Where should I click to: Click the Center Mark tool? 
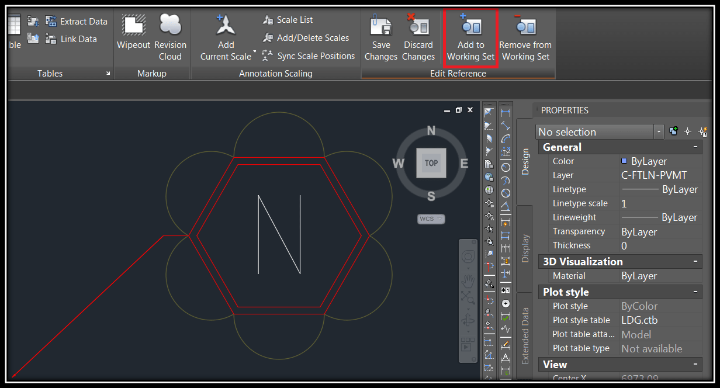(506, 304)
